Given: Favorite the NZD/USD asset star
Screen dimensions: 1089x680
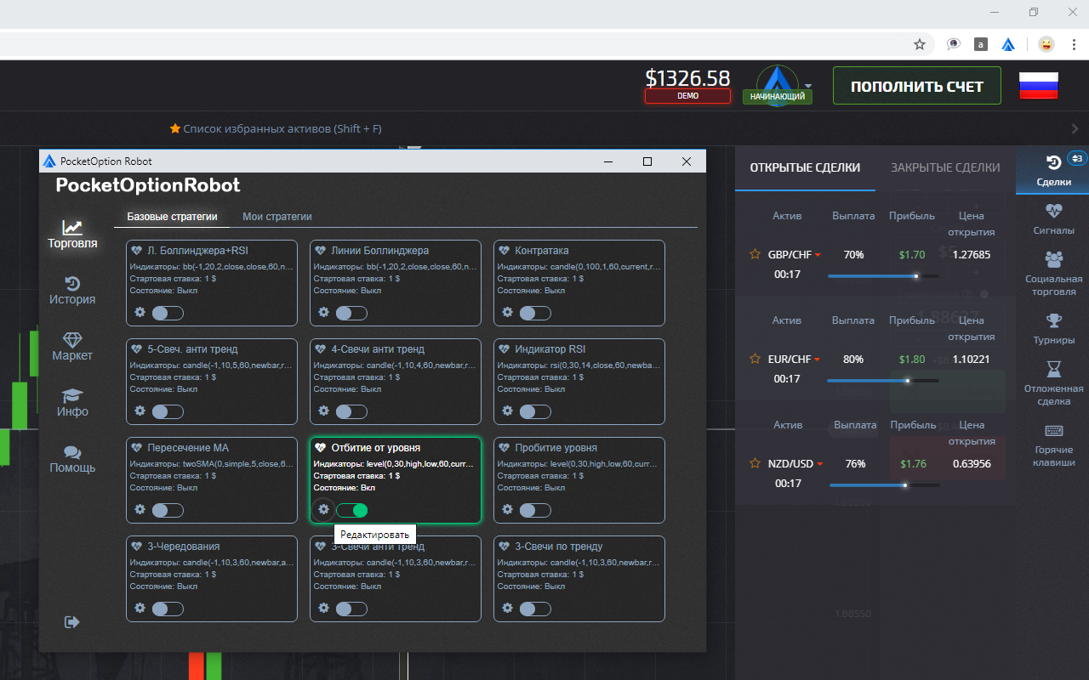Looking at the screenshot, I should (x=755, y=463).
